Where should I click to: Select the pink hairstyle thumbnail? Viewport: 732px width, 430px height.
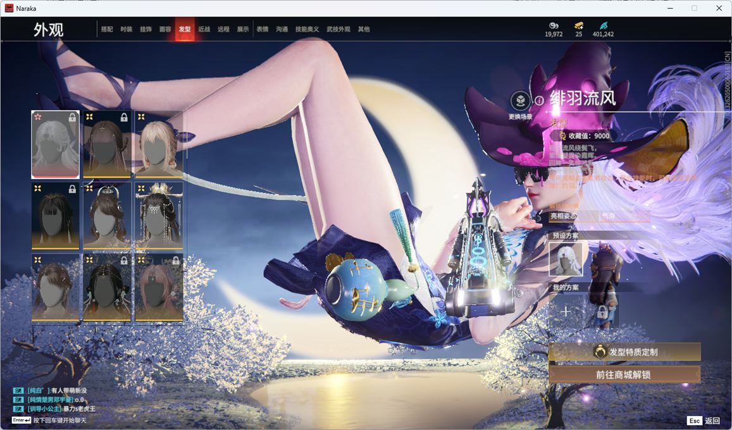click(159, 288)
